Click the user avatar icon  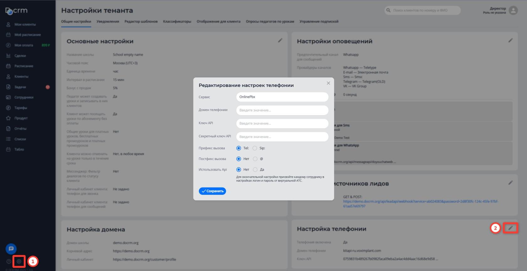[x=513, y=10]
